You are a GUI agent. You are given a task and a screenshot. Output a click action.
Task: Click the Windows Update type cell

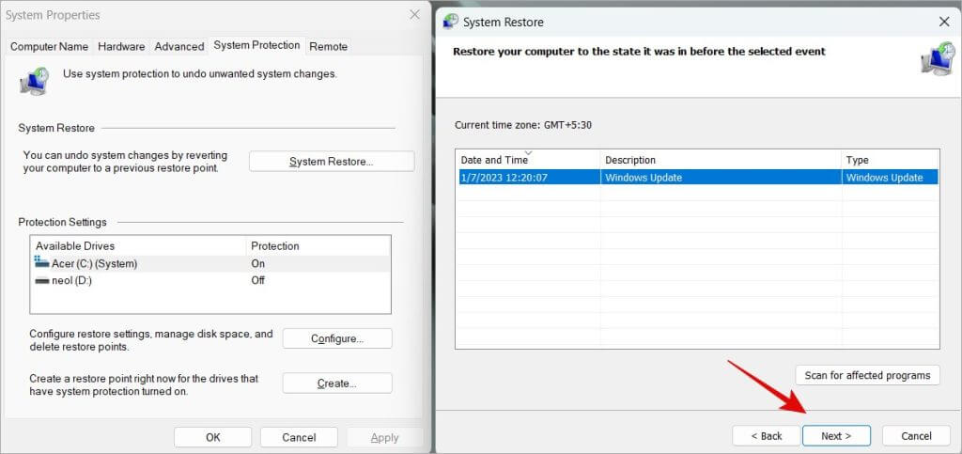pos(884,178)
